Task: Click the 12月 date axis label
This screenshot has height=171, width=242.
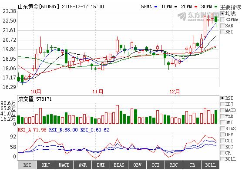Action: [175, 92]
